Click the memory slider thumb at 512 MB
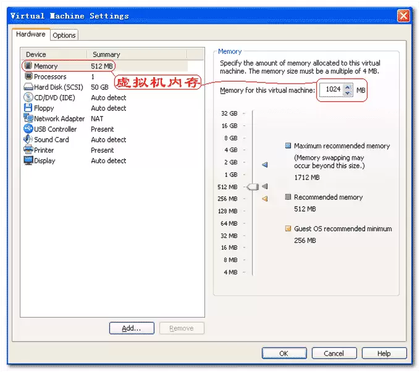420x372 pixels. 253,186
